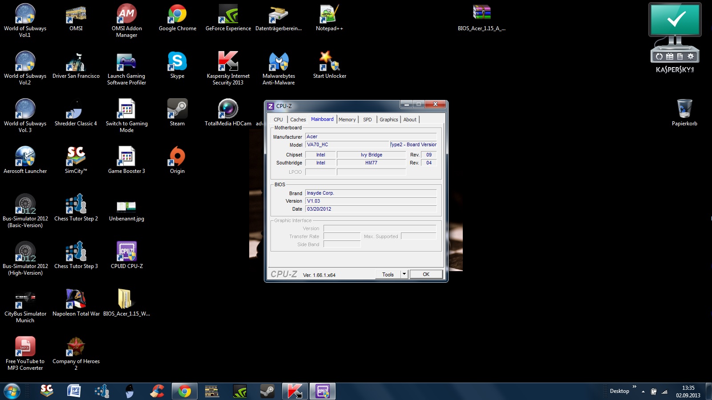
Task: Open the Skype desktop shortcut
Action: click(x=177, y=65)
